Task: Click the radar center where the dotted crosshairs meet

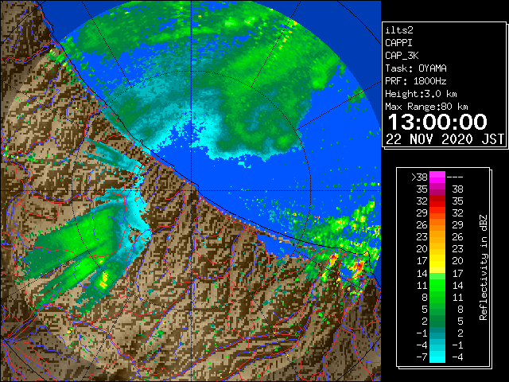Action: coord(191,191)
